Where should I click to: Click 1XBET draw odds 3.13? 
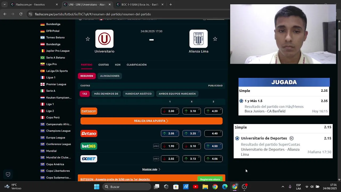[192, 159]
